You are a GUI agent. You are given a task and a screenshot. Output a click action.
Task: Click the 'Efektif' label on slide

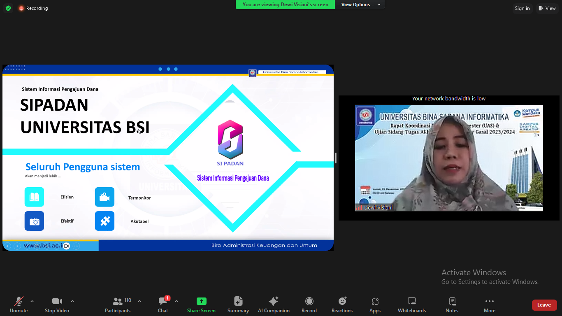67,221
